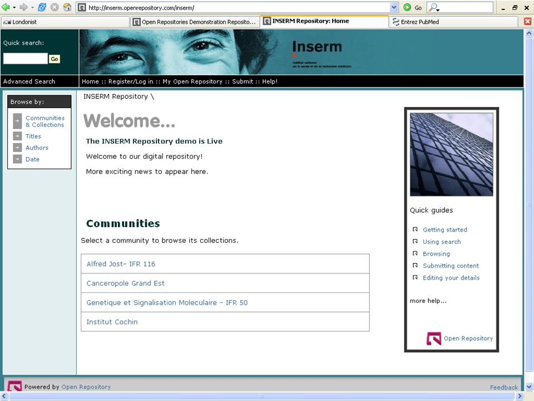Go to the browser Home page icon
Viewport: 534px width, 401px height.
tap(67, 7)
